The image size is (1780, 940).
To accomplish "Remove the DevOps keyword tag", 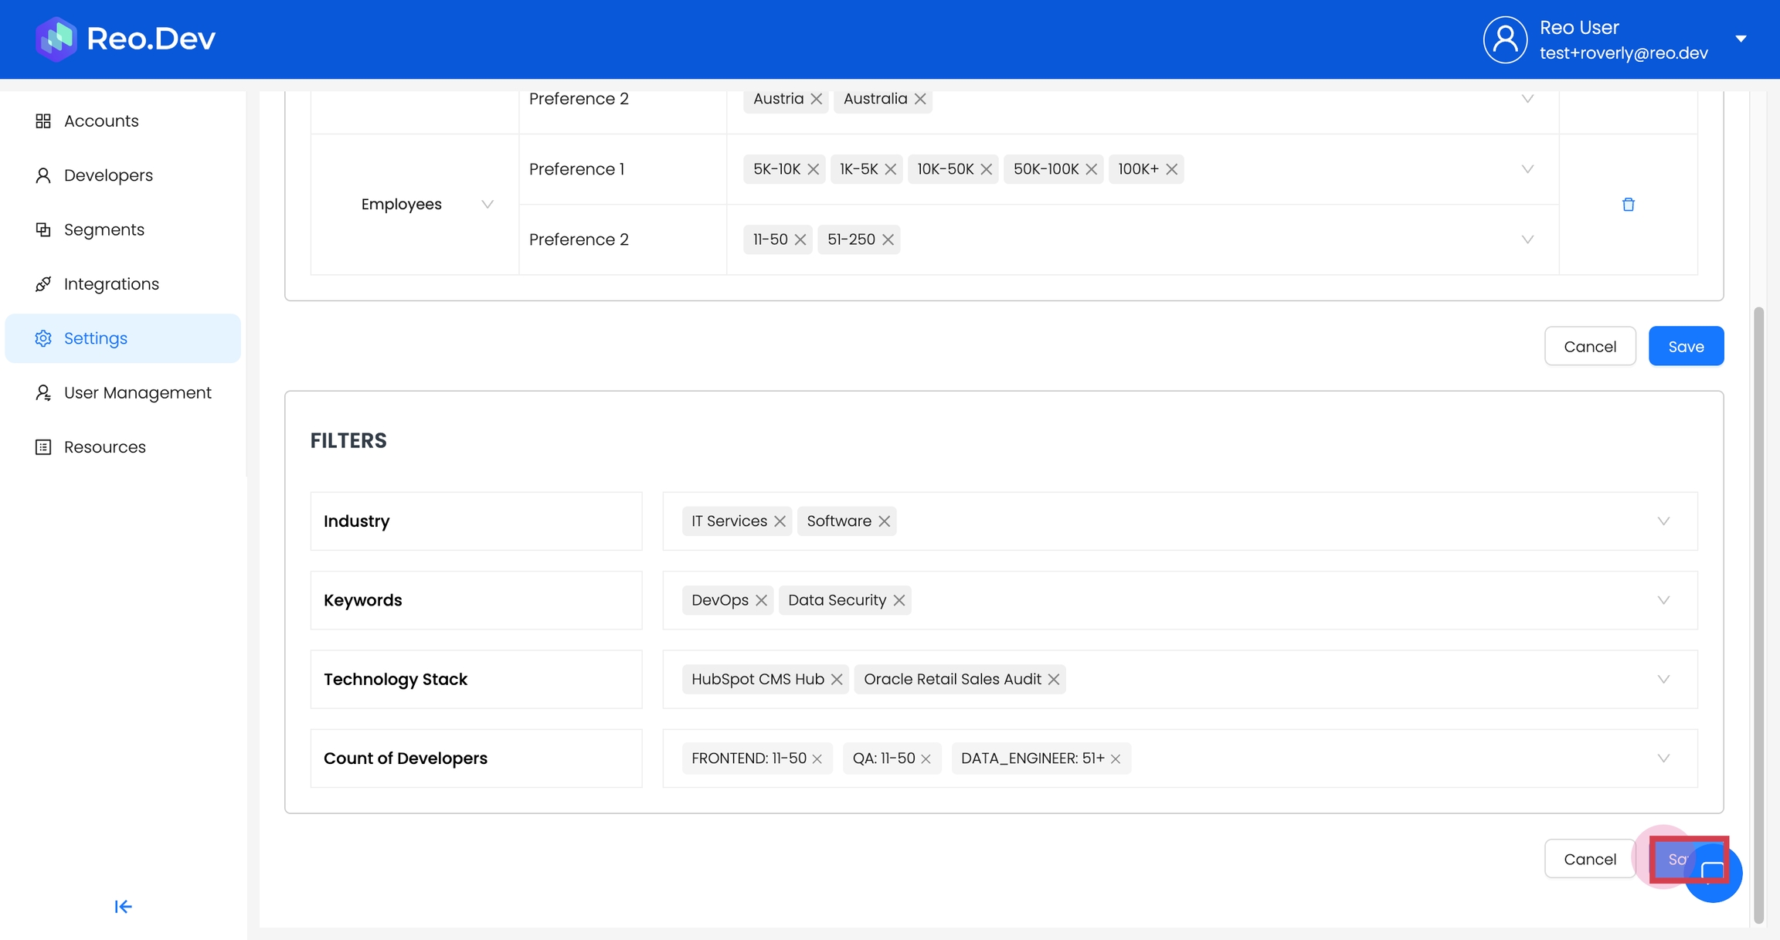I will (761, 600).
